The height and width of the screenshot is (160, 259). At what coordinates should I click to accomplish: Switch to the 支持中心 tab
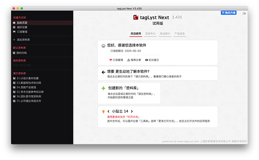[150, 34]
